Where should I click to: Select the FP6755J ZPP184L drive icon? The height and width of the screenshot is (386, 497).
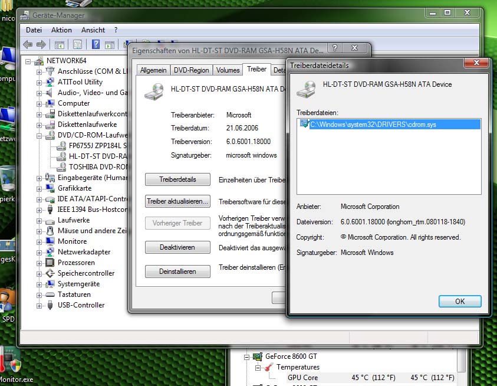pos(61,145)
